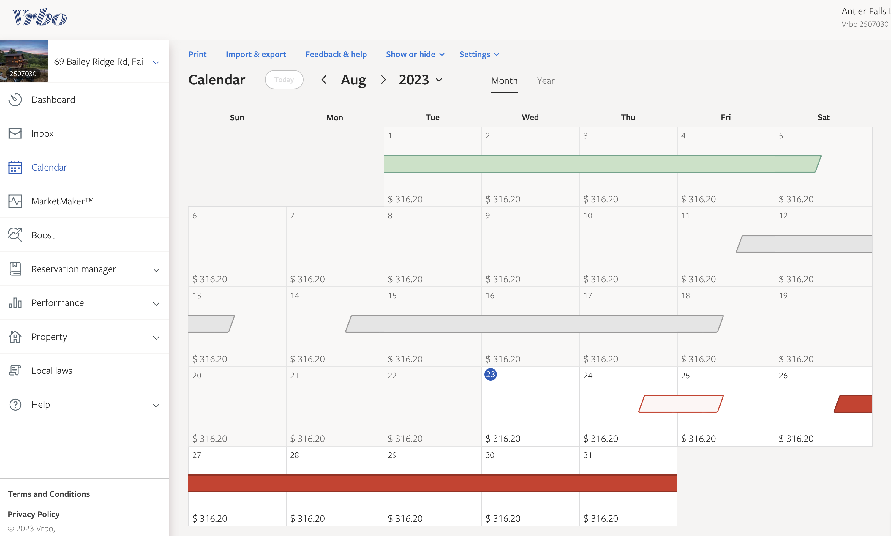Screen dimensions: 891x536
Task: Open the 2023 year dropdown
Action: tap(421, 80)
